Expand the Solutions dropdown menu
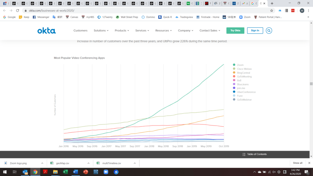 click(101, 31)
